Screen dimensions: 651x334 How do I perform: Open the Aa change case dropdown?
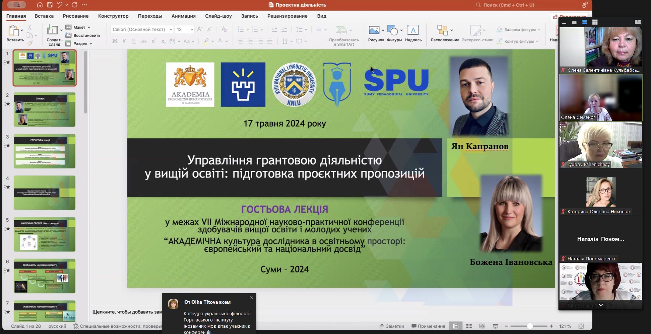point(188,41)
